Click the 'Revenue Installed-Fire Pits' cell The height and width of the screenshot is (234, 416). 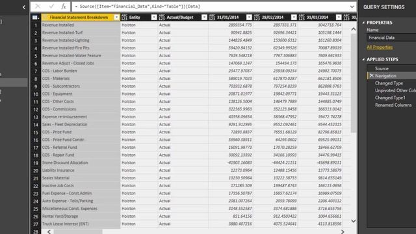81,48
